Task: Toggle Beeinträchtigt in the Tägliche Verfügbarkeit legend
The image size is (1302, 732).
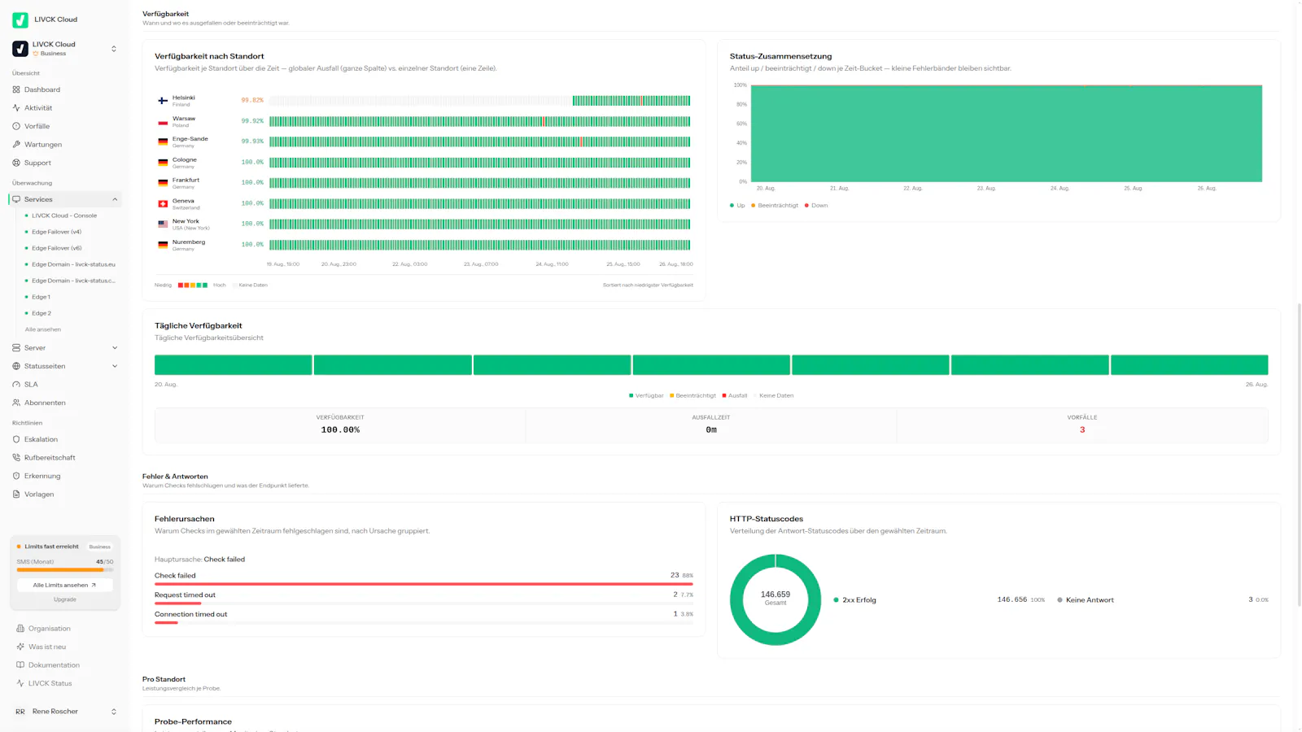Action: coord(693,395)
